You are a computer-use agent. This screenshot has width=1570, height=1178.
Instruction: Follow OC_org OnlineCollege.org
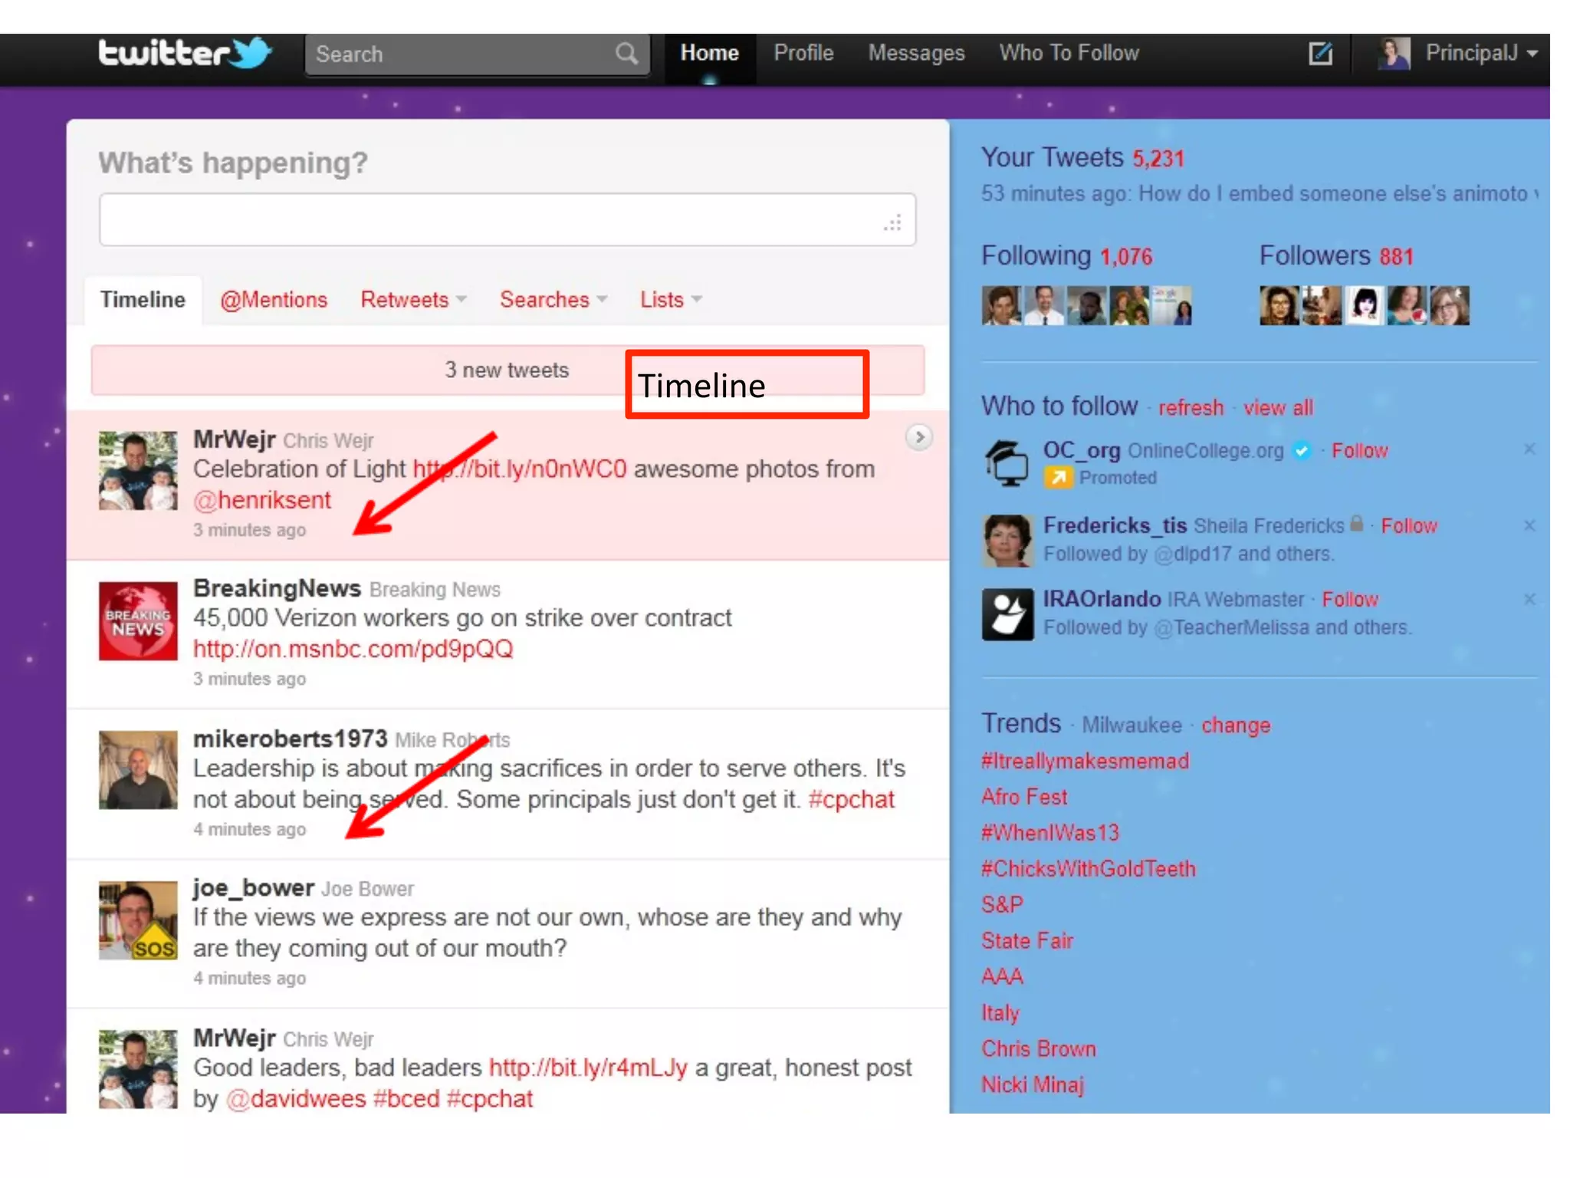(x=1359, y=451)
